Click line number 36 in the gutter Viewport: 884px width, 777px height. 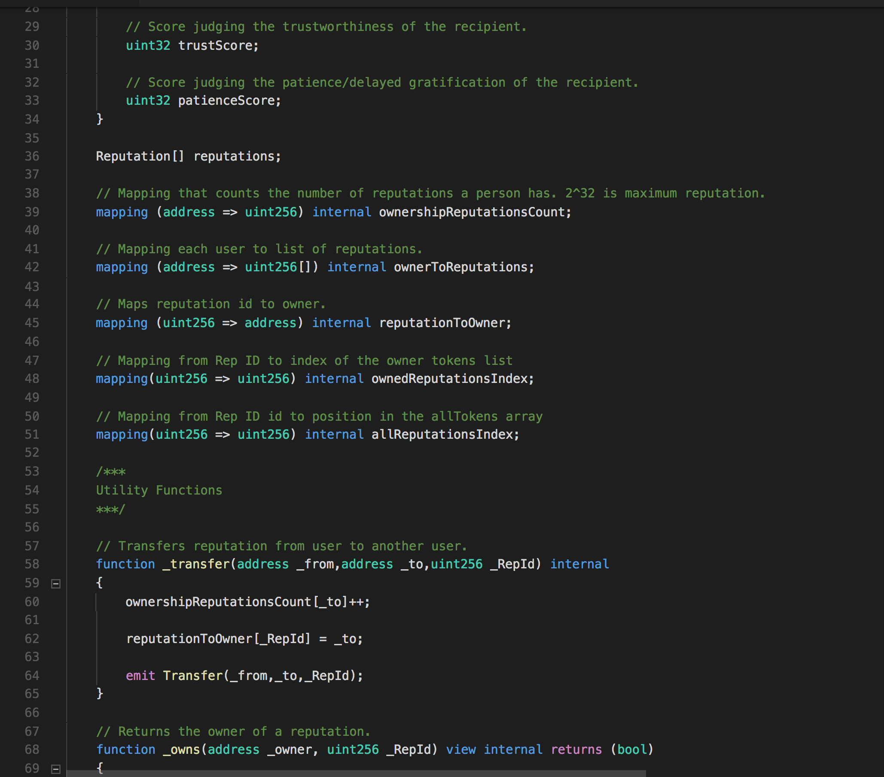[32, 156]
